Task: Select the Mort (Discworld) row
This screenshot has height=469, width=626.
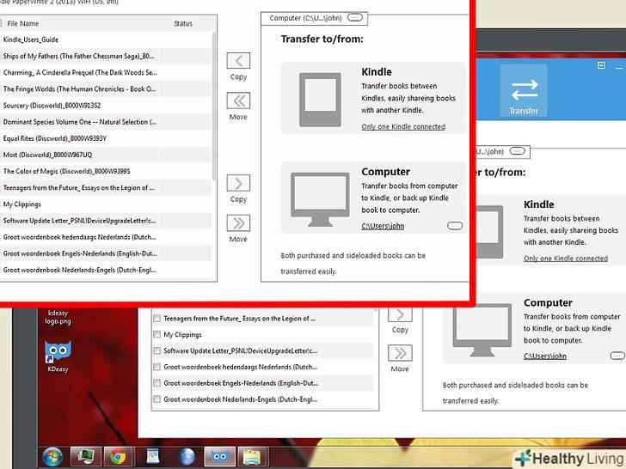Action: coord(106,155)
